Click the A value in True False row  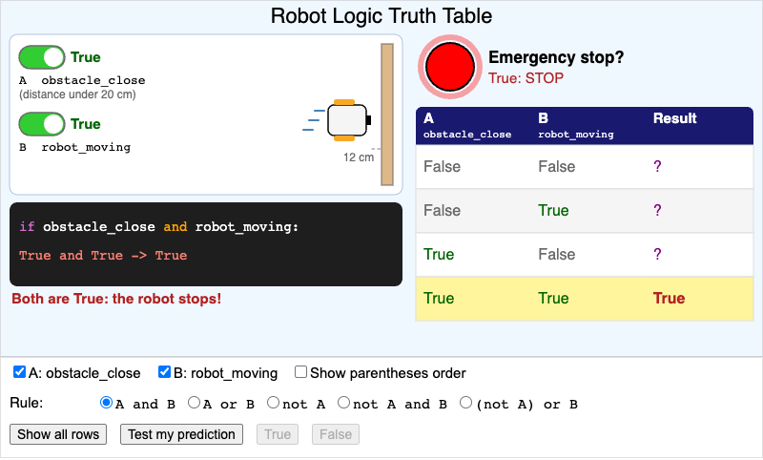click(439, 254)
